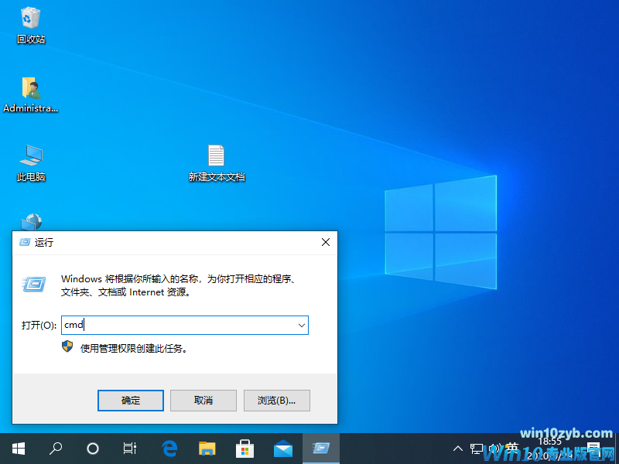Open Task View on the taskbar
The height and width of the screenshot is (464, 619).
click(129, 449)
